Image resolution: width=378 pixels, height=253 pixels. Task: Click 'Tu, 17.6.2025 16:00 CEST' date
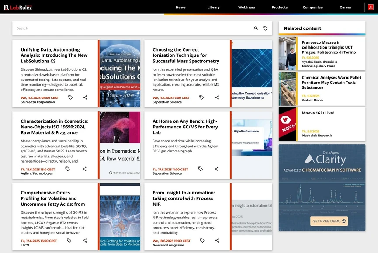pos(39,241)
